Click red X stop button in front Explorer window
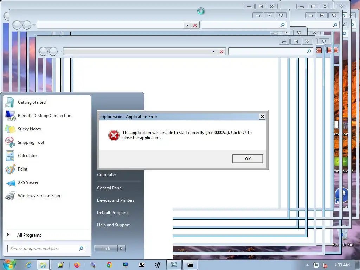 click(x=221, y=51)
